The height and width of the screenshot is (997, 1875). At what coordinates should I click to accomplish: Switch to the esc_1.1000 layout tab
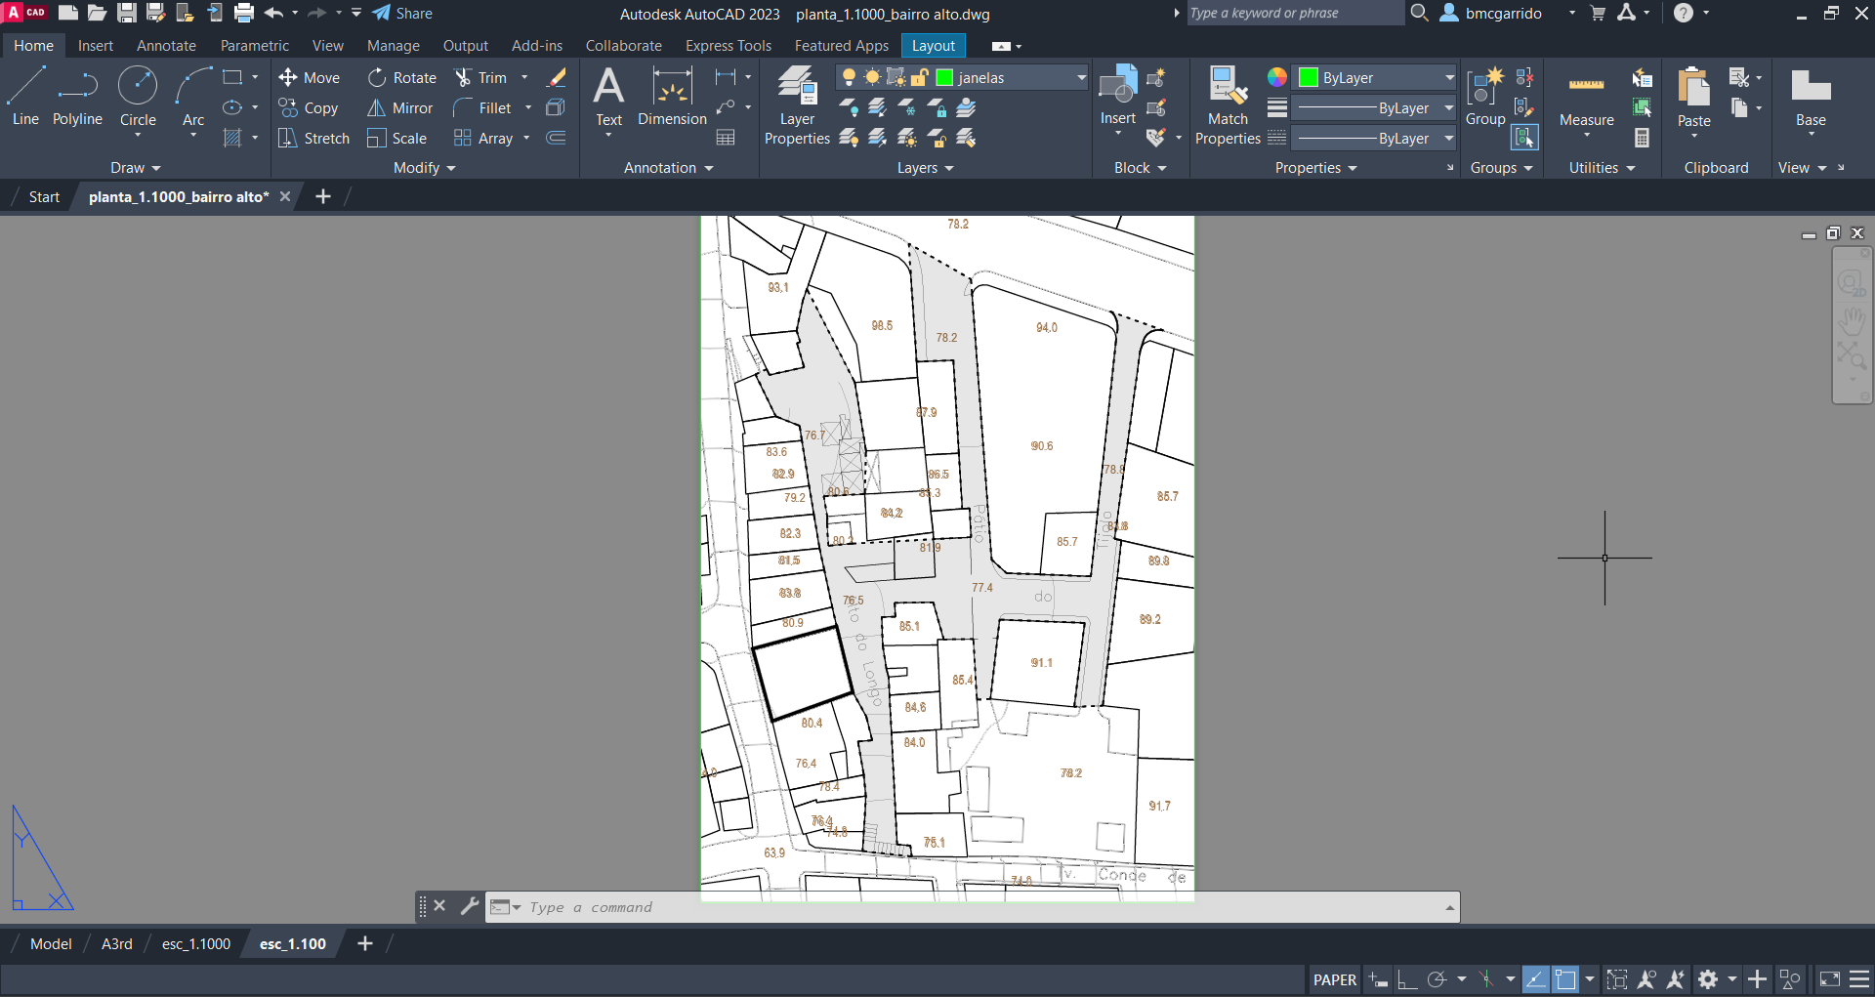pos(196,944)
